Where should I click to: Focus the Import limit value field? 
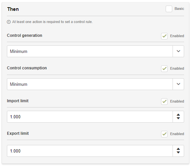[90, 117]
